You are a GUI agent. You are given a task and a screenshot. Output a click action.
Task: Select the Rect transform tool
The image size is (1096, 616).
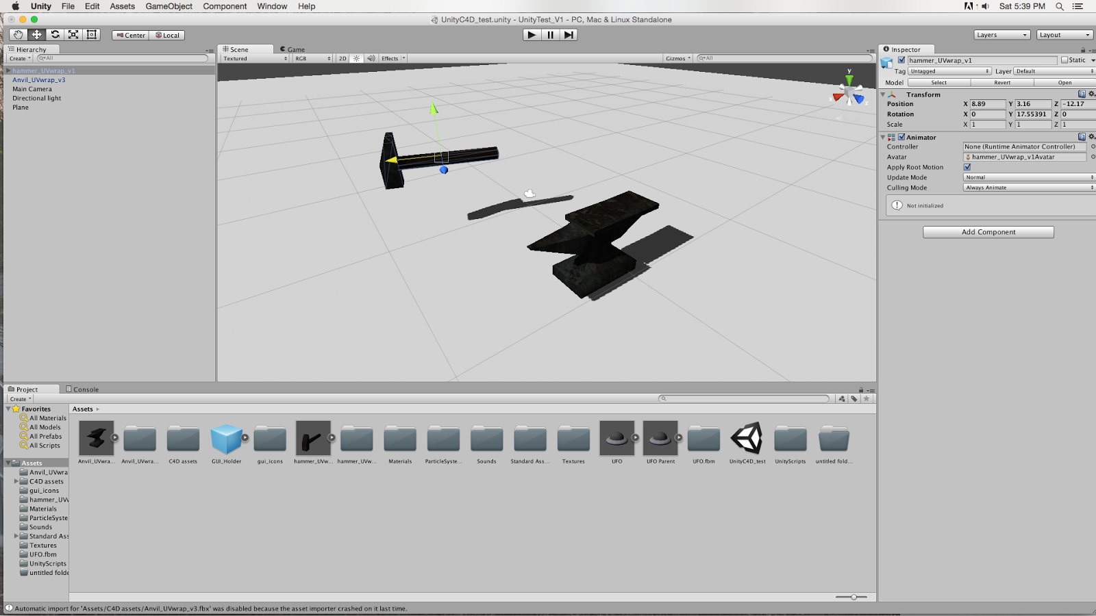pyautogui.click(x=92, y=35)
